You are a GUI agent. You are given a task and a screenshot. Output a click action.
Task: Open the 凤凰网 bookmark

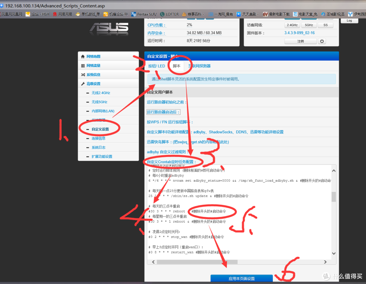(11, 14)
